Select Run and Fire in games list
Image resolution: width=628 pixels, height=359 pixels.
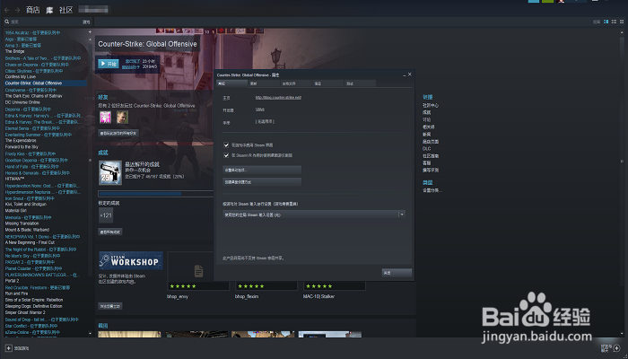(16, 293)
